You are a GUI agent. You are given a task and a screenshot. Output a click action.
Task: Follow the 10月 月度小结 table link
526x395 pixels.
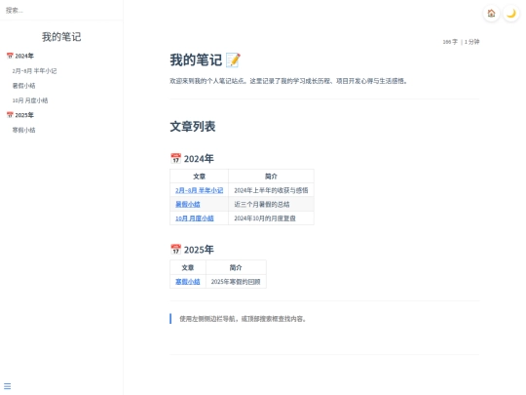195,218
